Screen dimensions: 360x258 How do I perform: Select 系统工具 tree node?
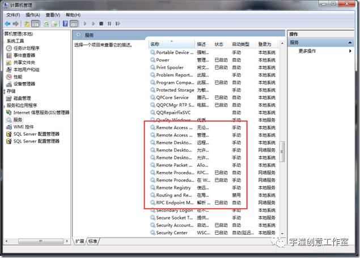tap(15, 41)
